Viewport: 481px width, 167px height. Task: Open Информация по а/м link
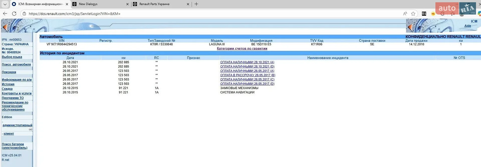(x=17, y=80)
